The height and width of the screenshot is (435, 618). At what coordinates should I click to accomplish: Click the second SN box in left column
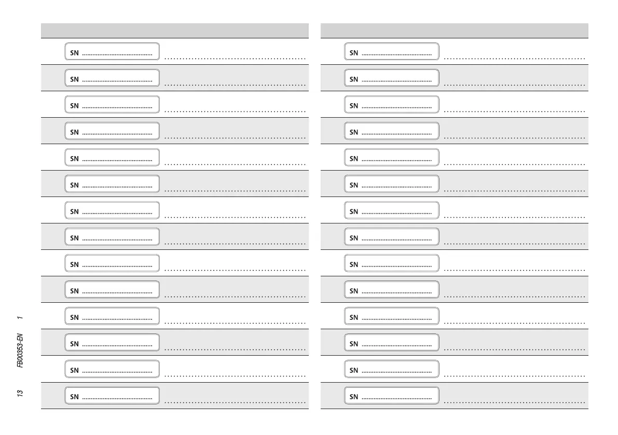pyautogui.click(x=112, y=78)
